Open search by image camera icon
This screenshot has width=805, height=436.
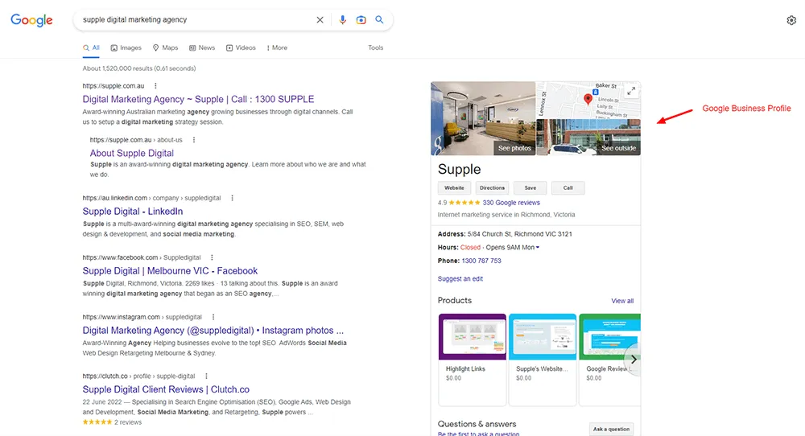(361, 20)
